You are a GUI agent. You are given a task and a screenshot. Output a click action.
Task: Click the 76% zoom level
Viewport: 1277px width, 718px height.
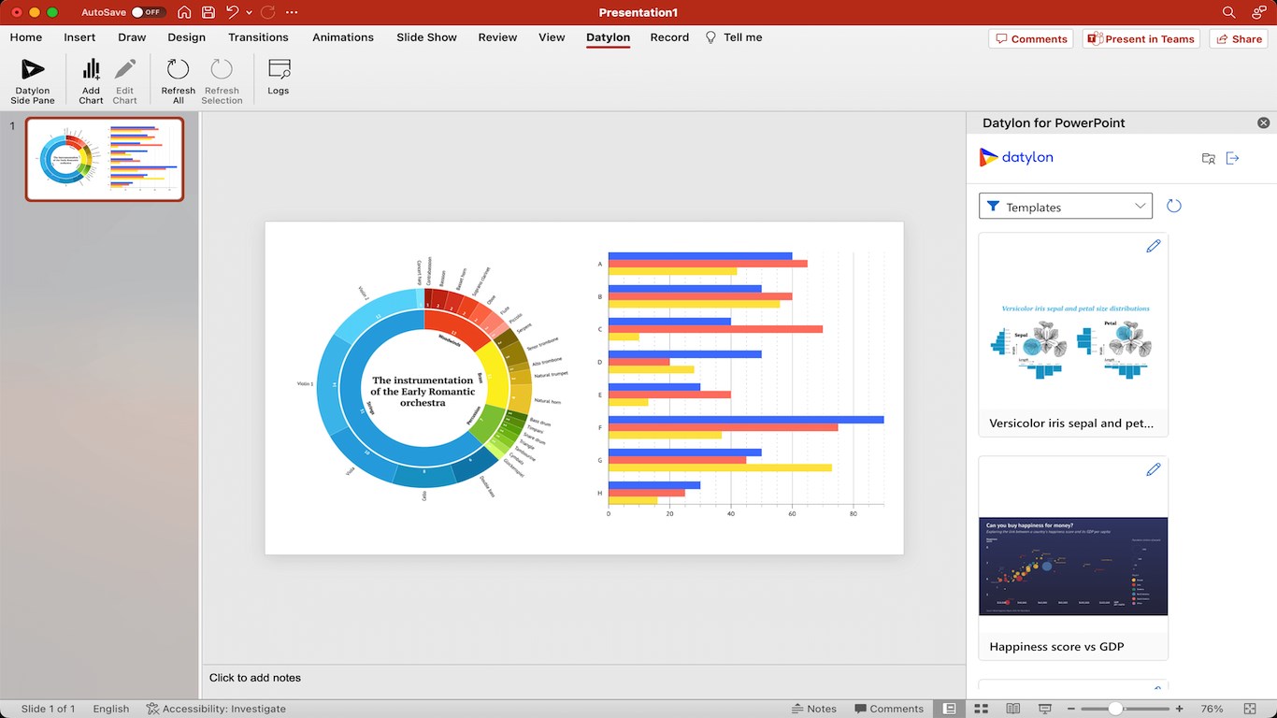tap(1212, 709)
